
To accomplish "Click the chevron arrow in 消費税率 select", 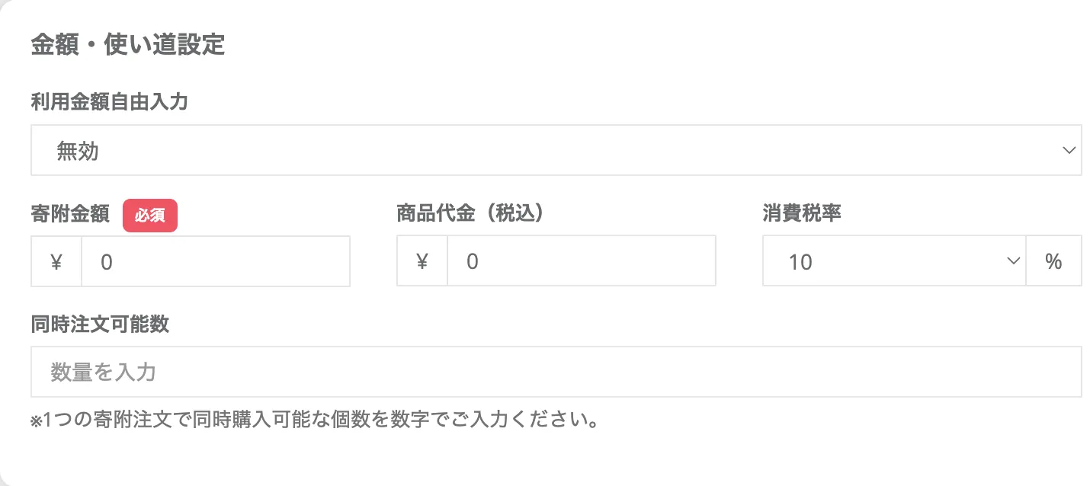I will 1013,261.
